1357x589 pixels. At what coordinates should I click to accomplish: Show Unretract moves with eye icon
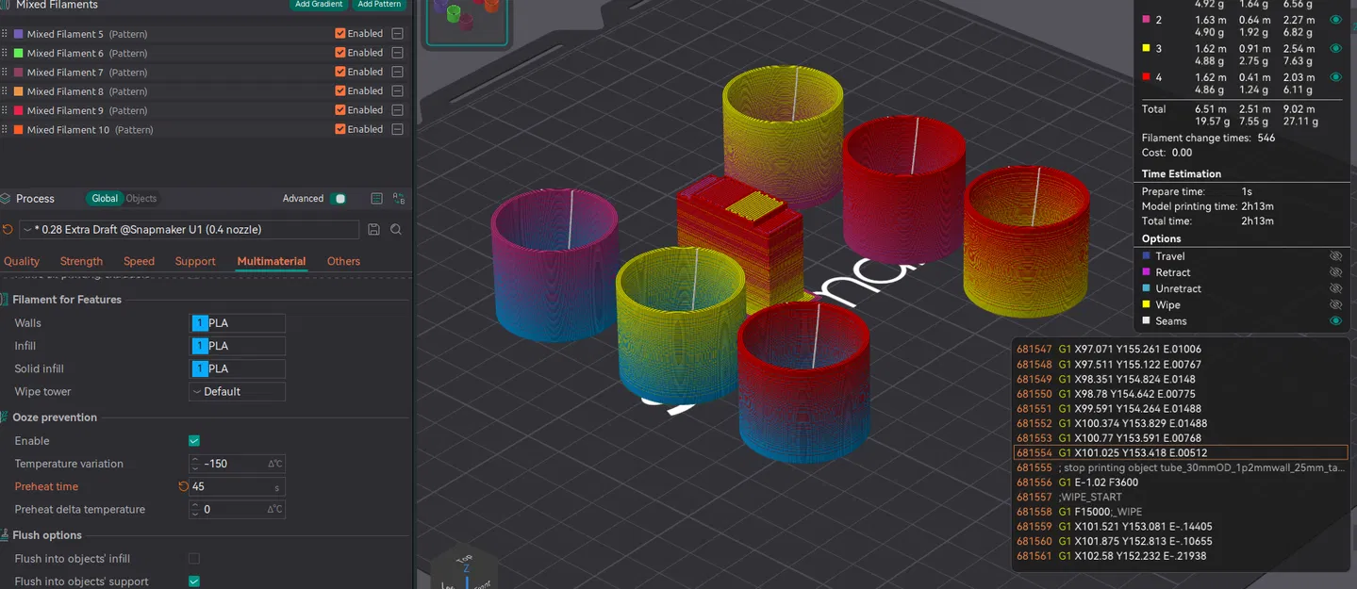click(1335, 288)
